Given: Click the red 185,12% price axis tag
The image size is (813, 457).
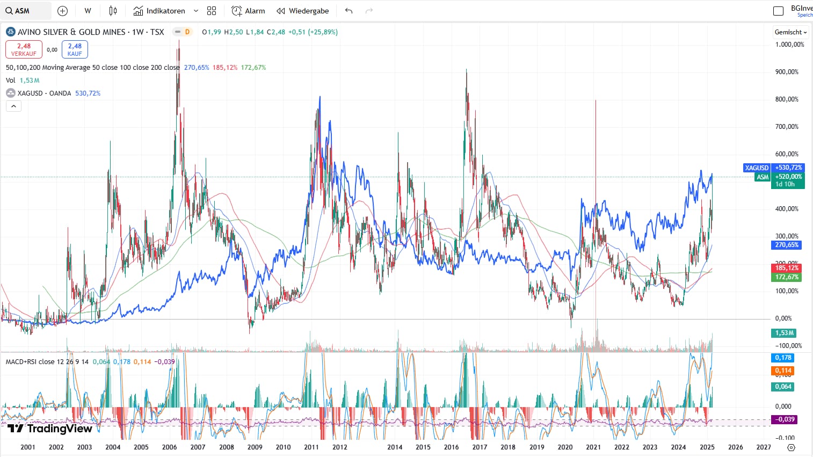Looking at the screenshot, I should 787,268.
